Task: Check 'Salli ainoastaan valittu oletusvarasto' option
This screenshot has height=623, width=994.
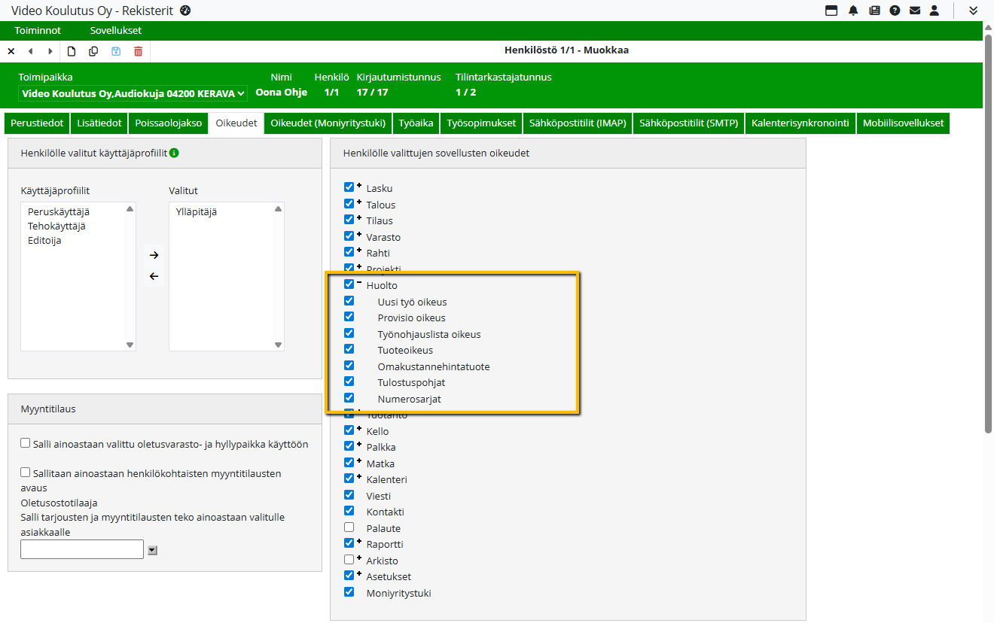Action: [x=26, y=444]
